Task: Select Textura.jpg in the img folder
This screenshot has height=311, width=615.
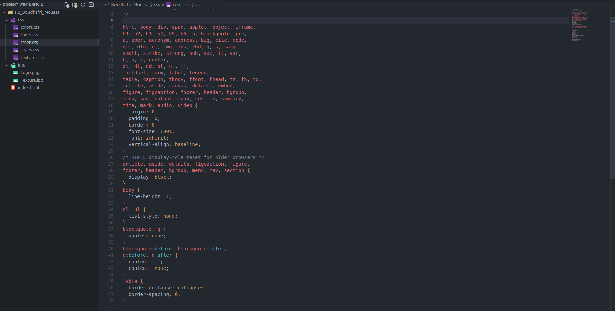Action: point(32,80)
